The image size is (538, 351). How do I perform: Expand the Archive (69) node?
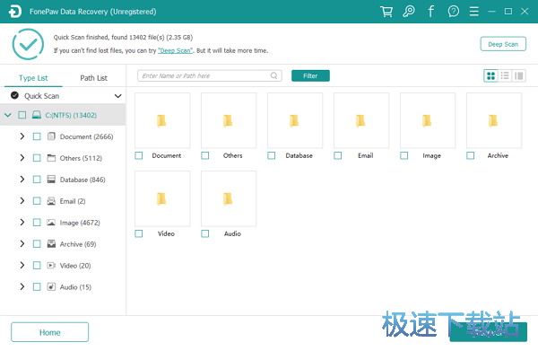(x=22, y=244)
